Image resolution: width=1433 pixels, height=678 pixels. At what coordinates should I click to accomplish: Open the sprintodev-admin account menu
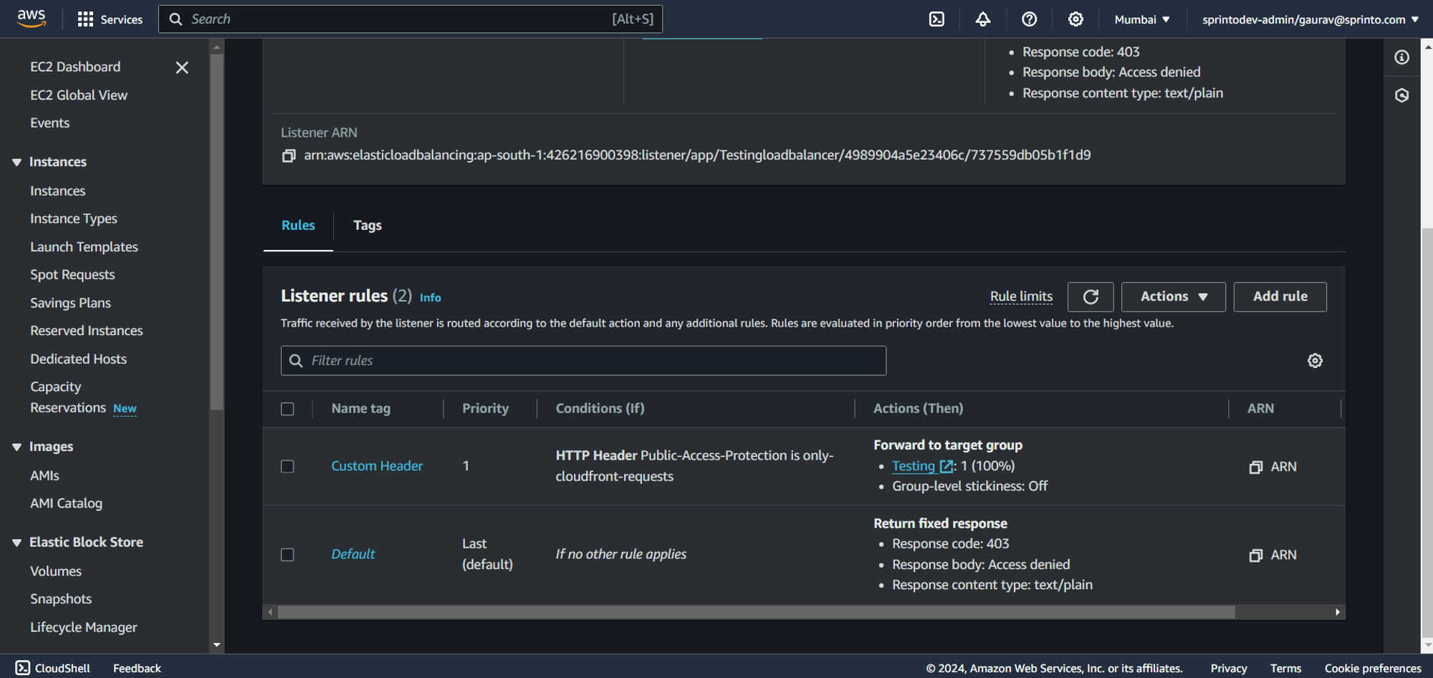coord(1310,19)
